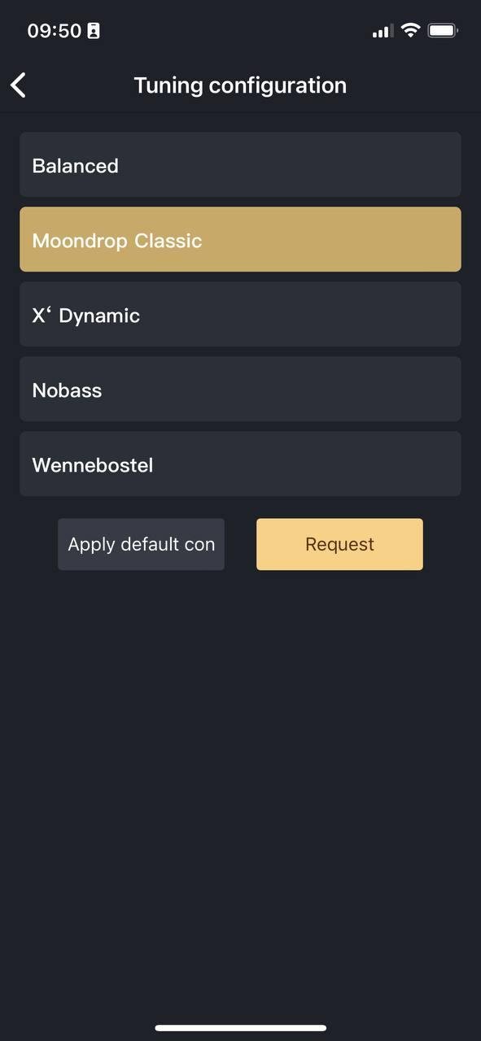Tap the cellular signal bars icon

pyautogui.click(x=382, y=32)
